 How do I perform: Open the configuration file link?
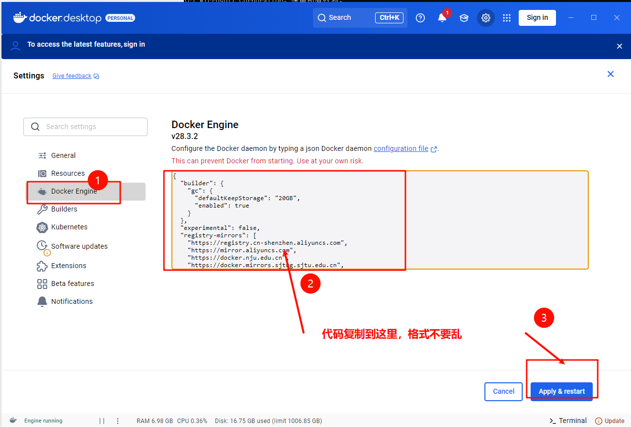401,148
